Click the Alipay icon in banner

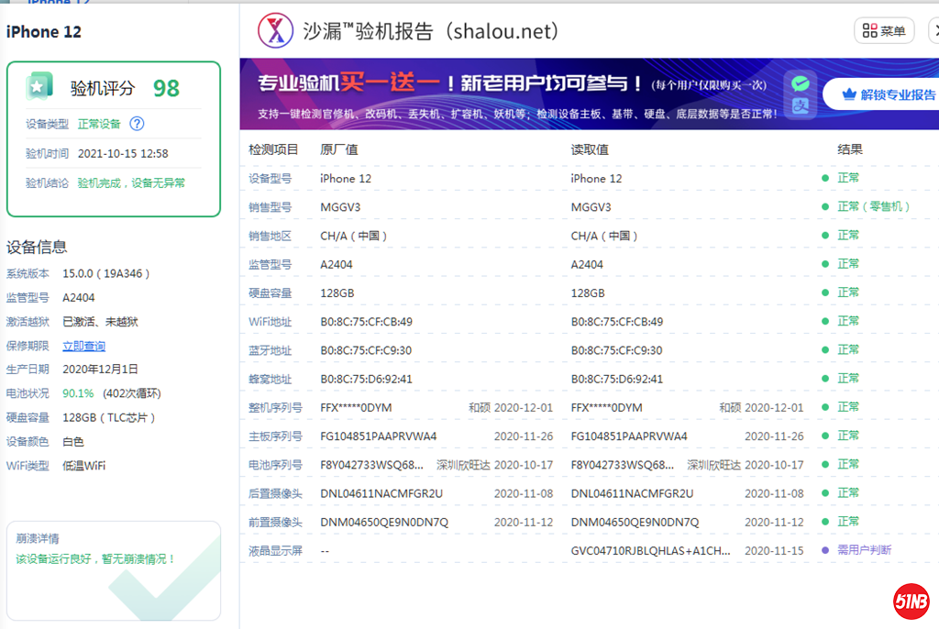point(800,106)
